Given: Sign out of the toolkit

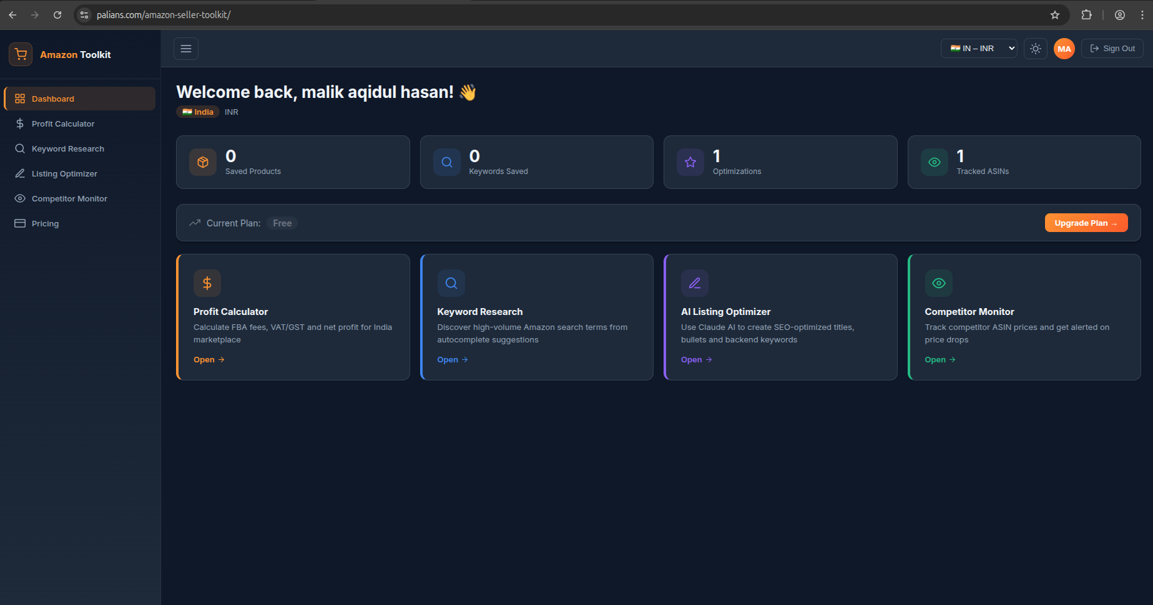Looking at the screenshot, I should coord(1112,49).
